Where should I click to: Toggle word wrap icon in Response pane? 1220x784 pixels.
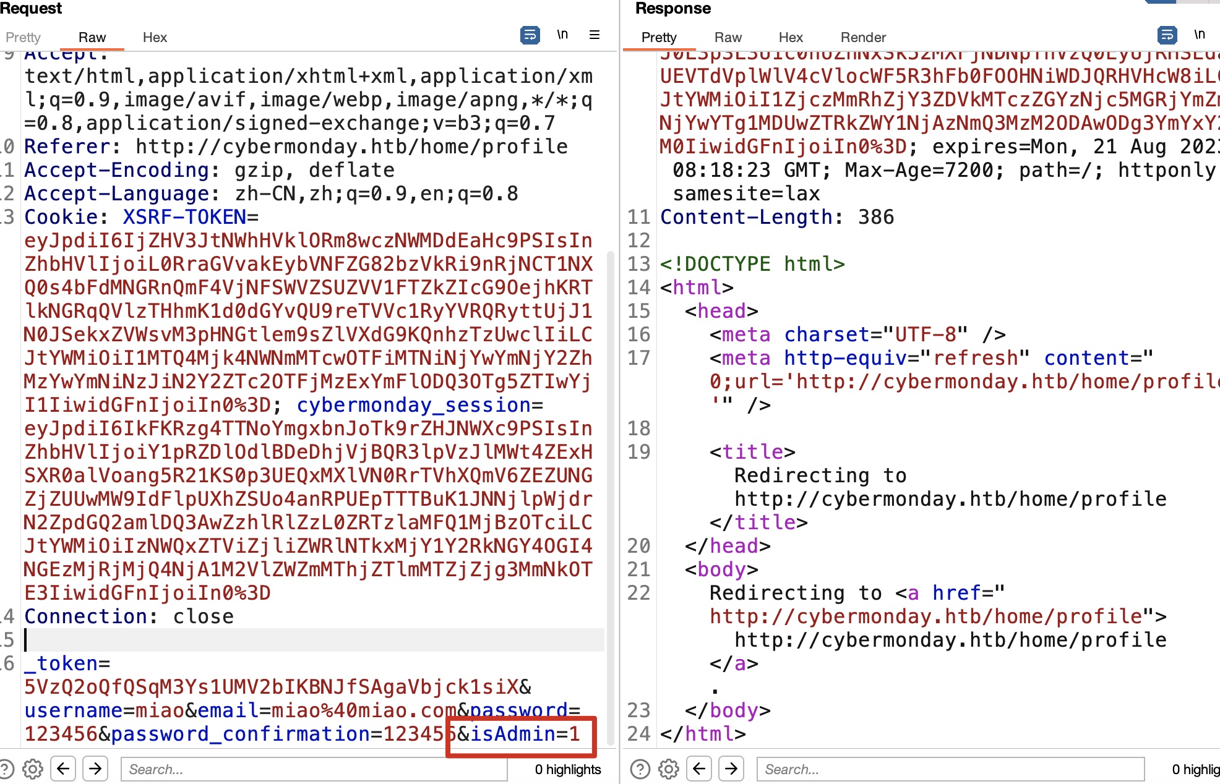click(1167, 35)
